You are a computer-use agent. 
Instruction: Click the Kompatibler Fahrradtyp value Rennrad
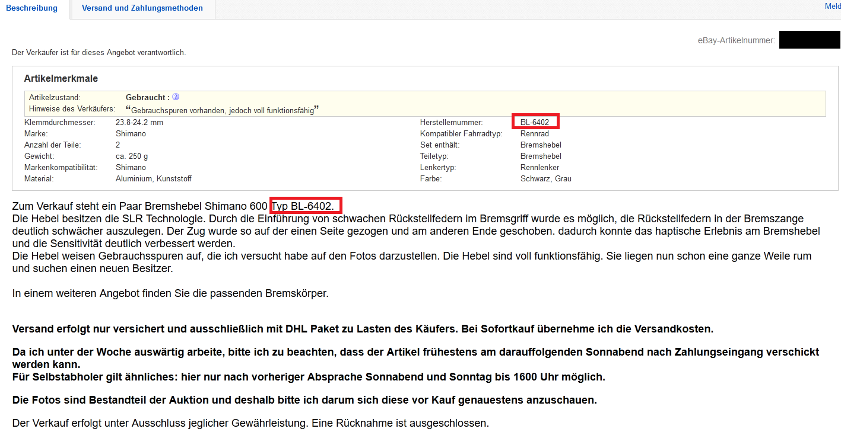tap(535, 134)
